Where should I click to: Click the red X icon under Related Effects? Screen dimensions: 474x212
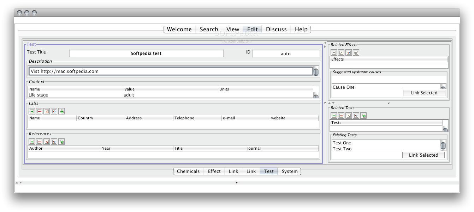[341, 52]
